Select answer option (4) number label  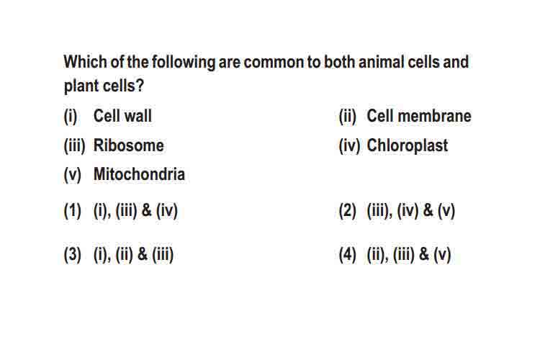(348, 255)
